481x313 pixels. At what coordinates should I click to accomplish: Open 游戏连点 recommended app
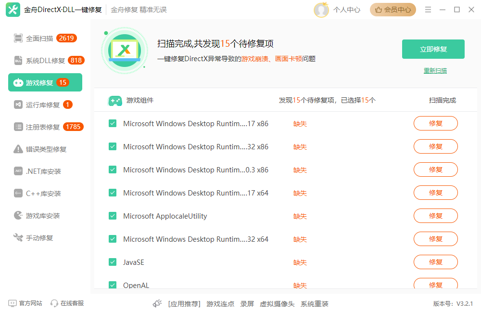point(220,304)
